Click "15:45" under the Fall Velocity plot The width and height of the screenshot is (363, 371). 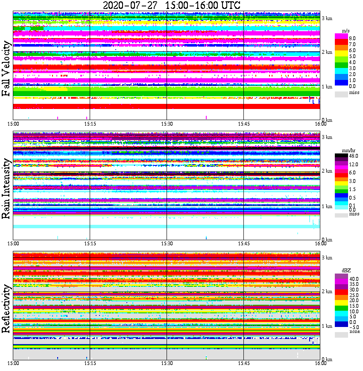tap(244, 124)
